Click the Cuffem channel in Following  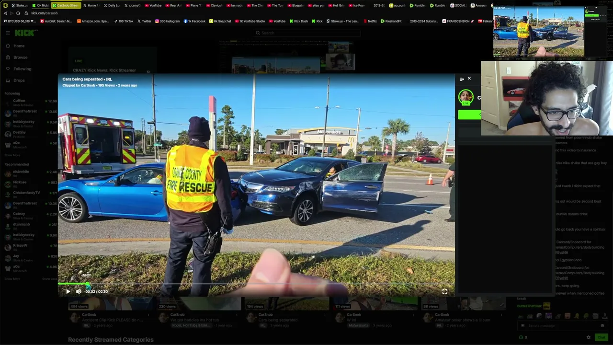pos(31,103)
